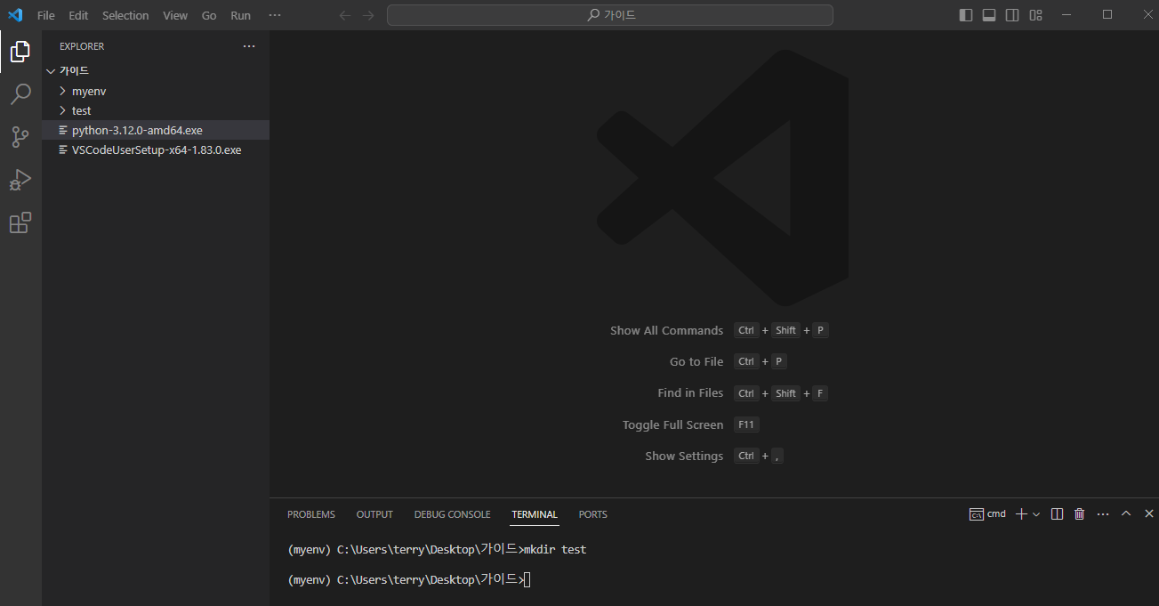
Task: Open the launch profile dropdown arrow
Action: [1036, 514]
